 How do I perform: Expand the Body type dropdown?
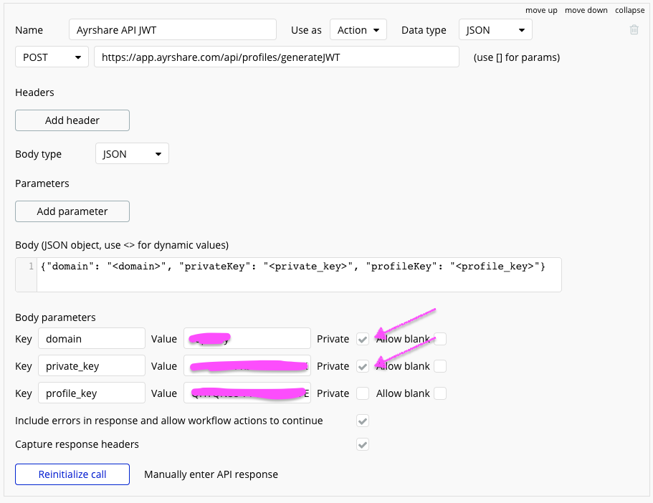(132, 154)
